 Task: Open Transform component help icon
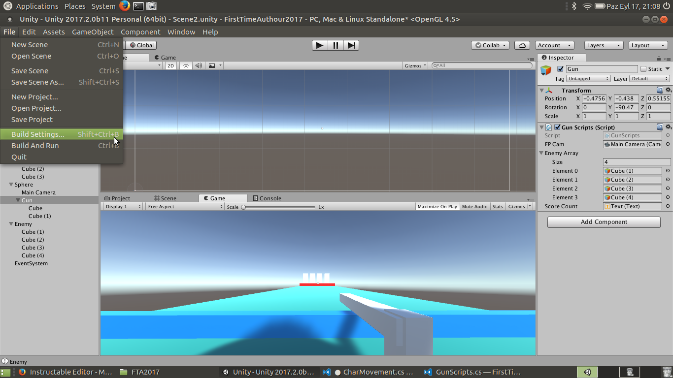[660, 90]
